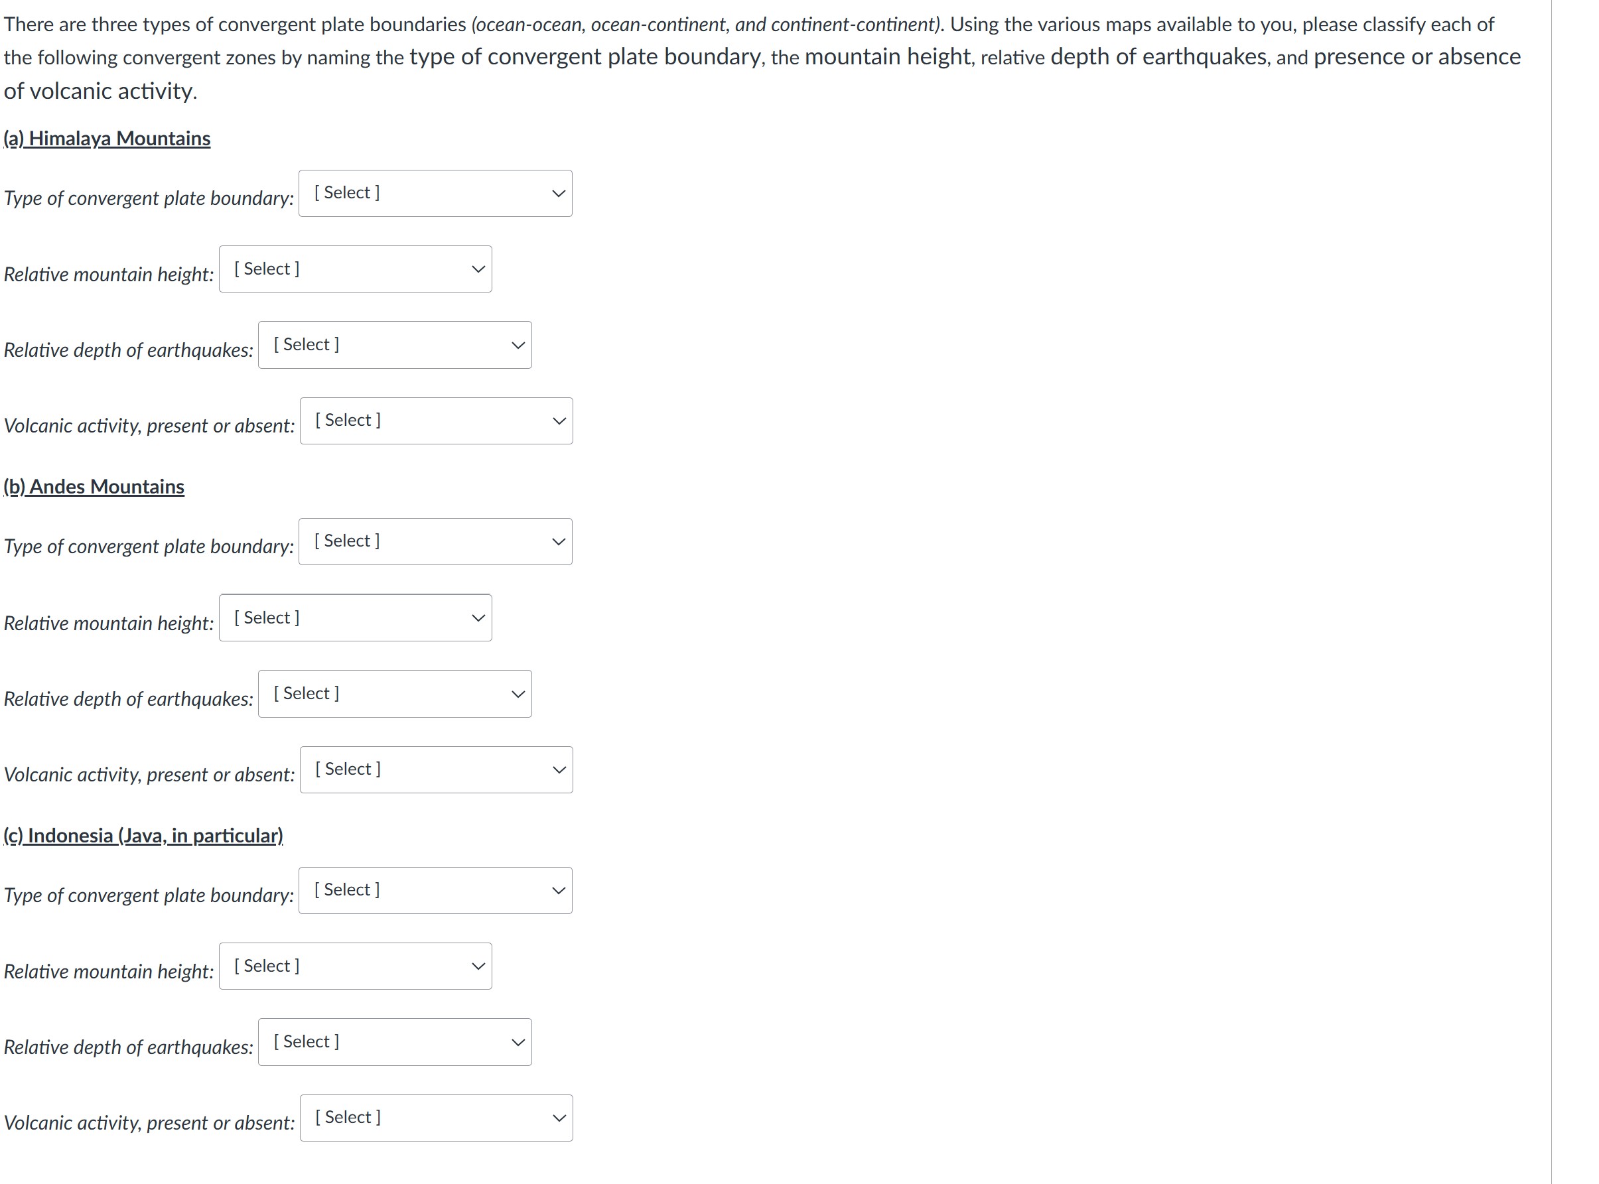This screenshot has width=1599, height=1184.
Task: Click chevron arrow of Andes volcanic activity select
Action: click(x=559, y=771)
